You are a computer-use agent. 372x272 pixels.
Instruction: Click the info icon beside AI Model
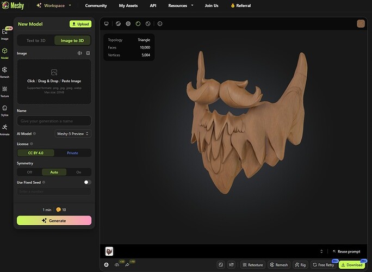(34, 133)
